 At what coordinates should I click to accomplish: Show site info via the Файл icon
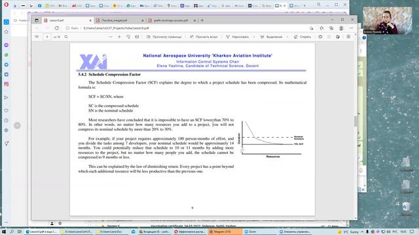pyautogui.click(x=72, y=28)
